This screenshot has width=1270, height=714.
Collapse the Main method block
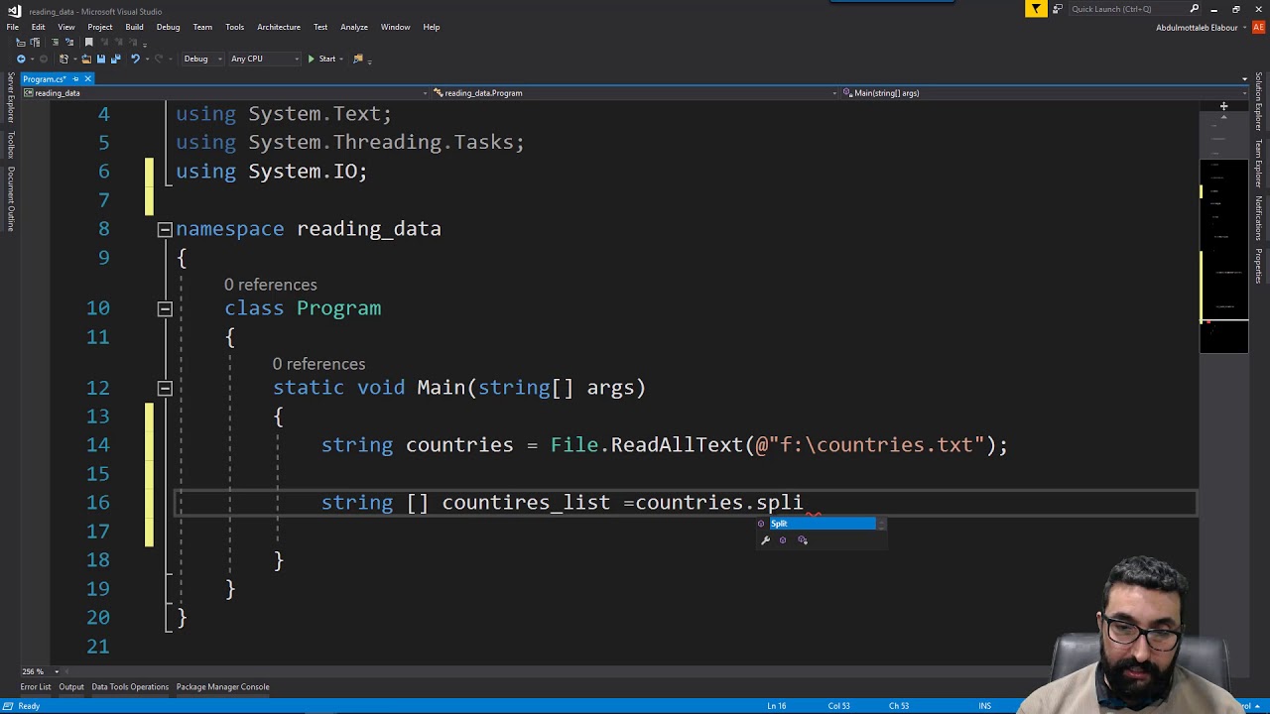coord(165,388)
